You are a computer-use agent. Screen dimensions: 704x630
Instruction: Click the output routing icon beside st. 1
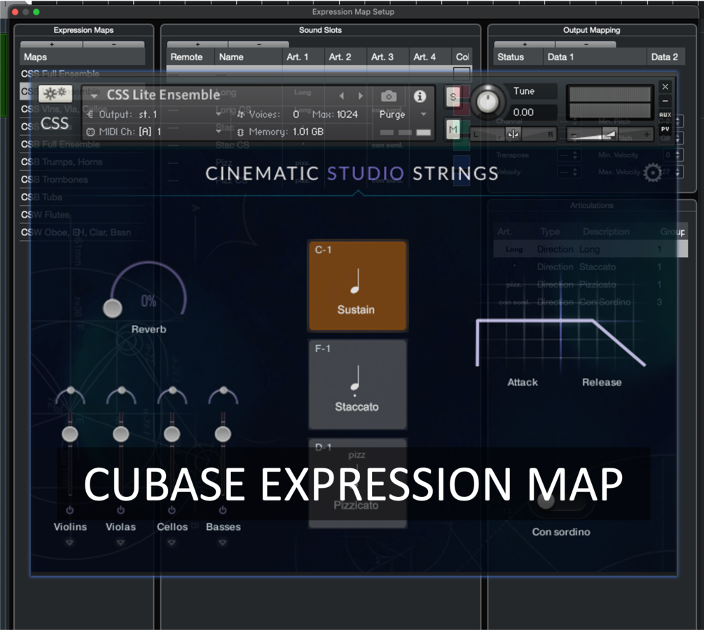[90, 114]
